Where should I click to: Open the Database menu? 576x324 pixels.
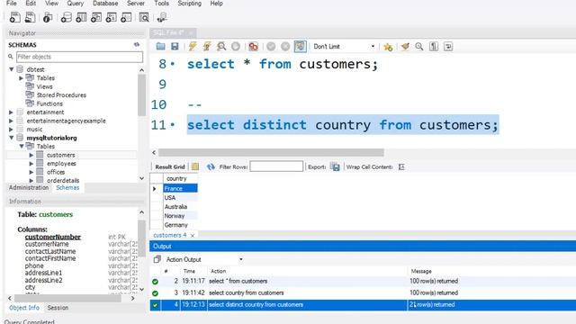105,4
